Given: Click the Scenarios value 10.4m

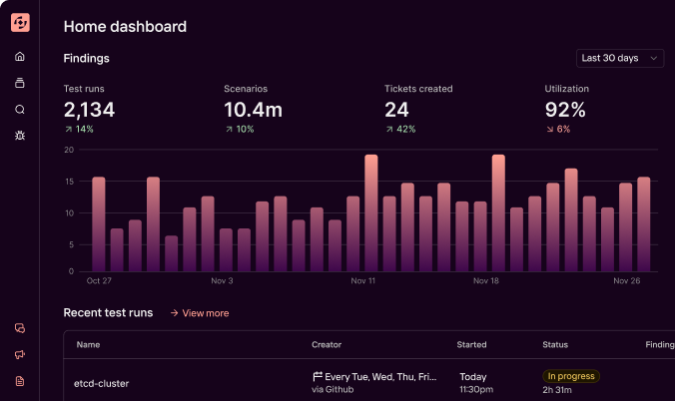Looking at the screenshot, I should point(254,110).
